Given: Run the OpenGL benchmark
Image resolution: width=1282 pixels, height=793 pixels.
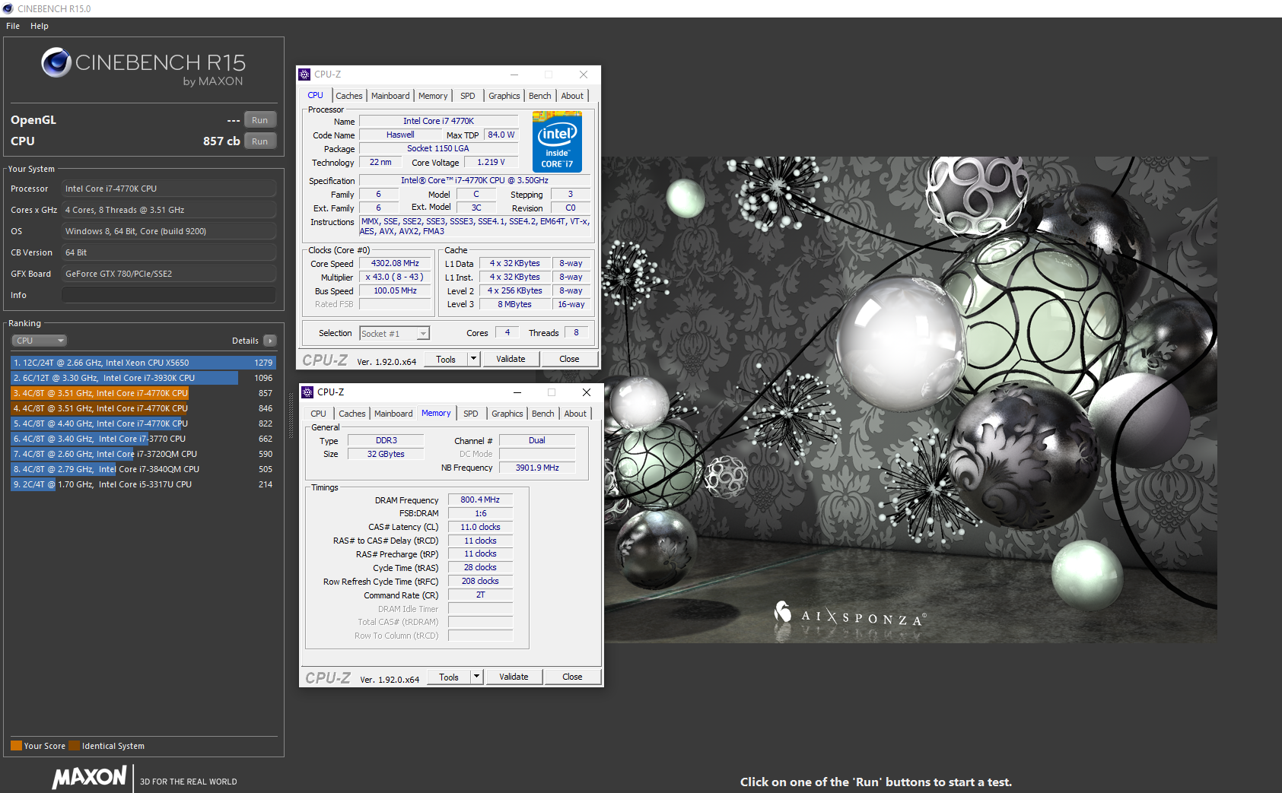Looking at the screenshot, I should 260,120.
